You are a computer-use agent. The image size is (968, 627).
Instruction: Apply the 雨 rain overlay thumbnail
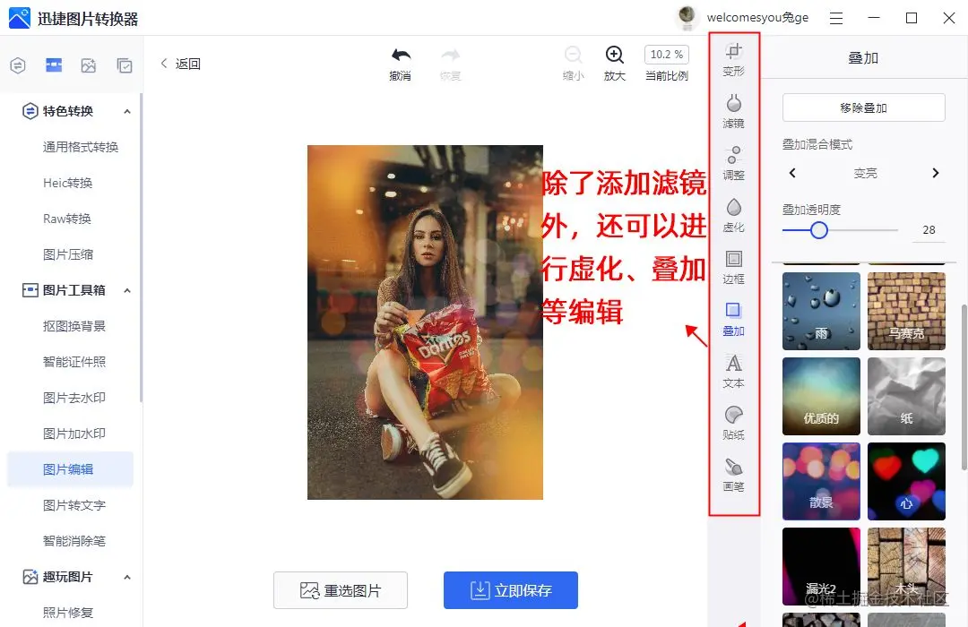point(821,311)
